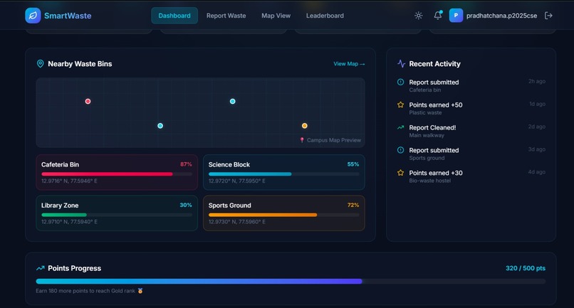
Task: Open the Science Block bin card
Action: pos(284,172)
